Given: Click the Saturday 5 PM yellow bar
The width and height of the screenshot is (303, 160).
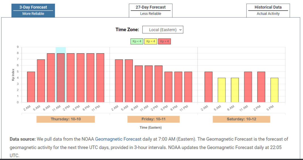Looking at the screenshot, I should coord(274,90).
